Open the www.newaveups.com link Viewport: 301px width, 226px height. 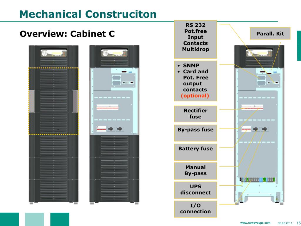pos(255,223)
